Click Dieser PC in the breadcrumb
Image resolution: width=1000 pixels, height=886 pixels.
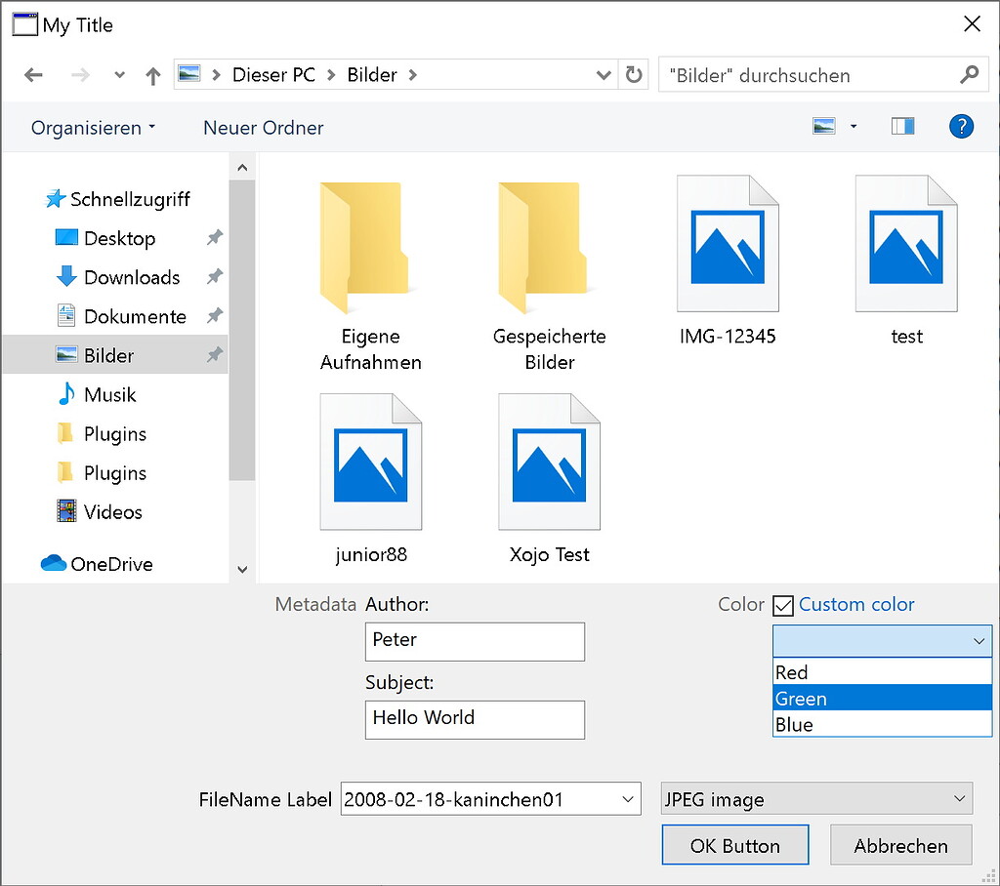[273, 74]
